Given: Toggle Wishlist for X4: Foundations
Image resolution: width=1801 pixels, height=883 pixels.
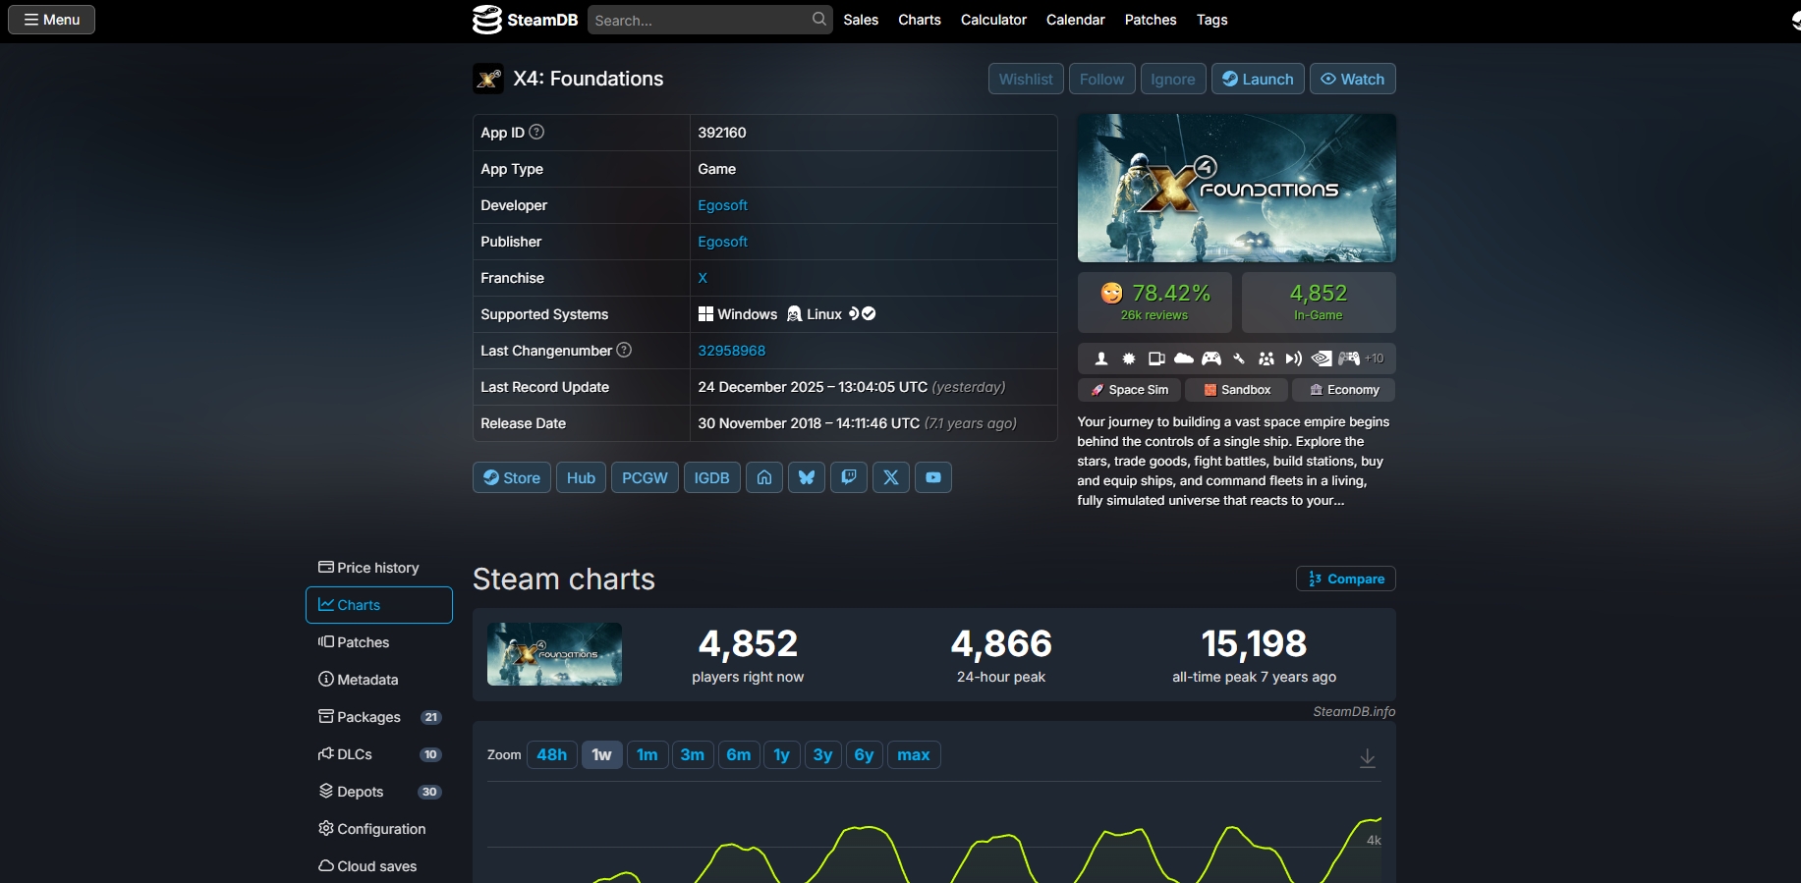Looking at the screenshot, I should click(1026, 79).
